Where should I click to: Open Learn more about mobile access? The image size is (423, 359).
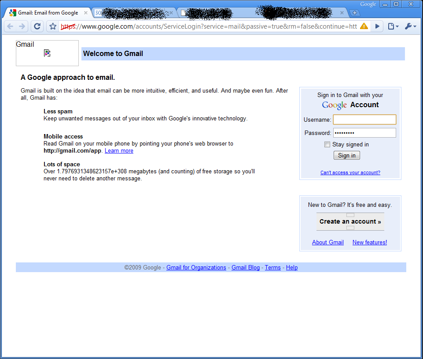click(x=119, y=150)
